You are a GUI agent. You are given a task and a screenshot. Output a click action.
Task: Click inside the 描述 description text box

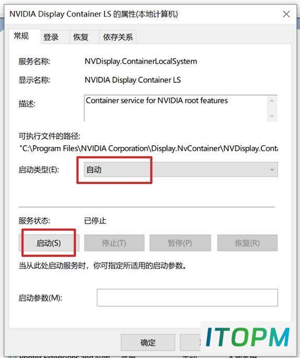(x=176, y=108)
